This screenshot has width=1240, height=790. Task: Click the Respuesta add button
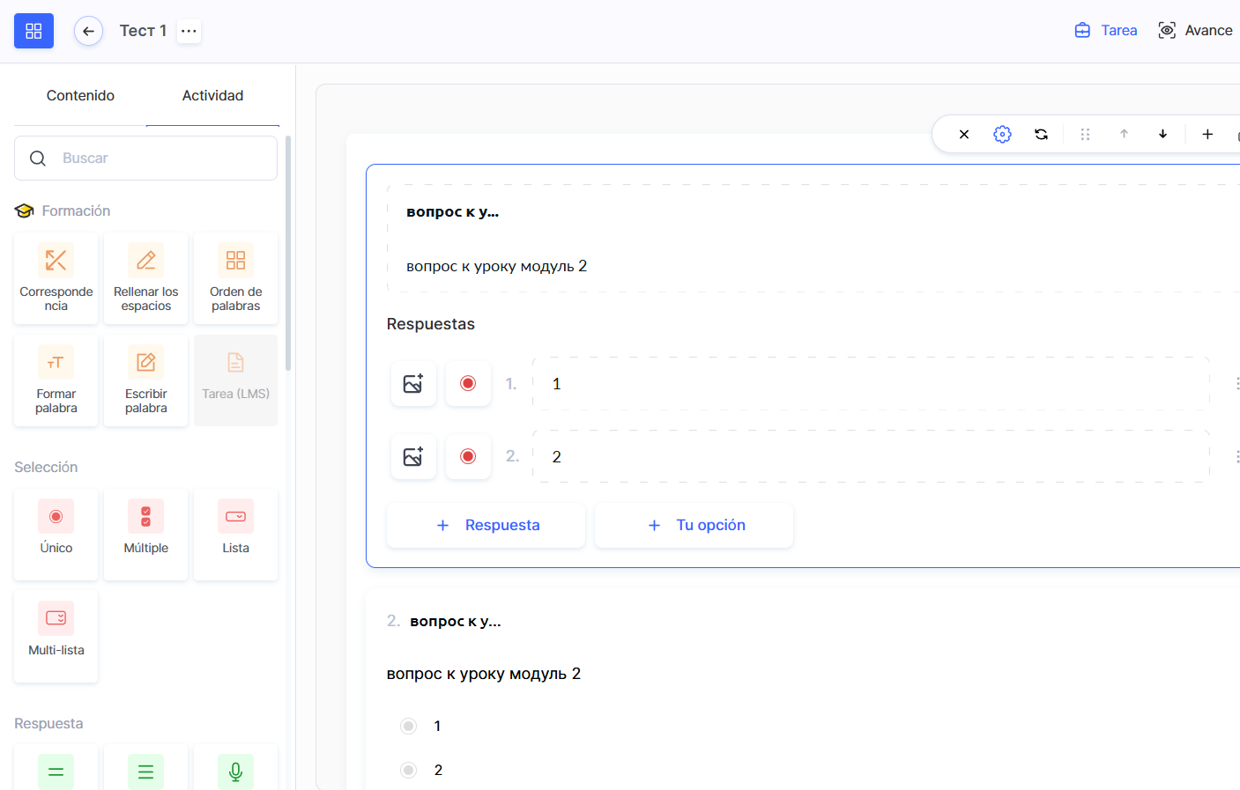(x=486, y=525)
